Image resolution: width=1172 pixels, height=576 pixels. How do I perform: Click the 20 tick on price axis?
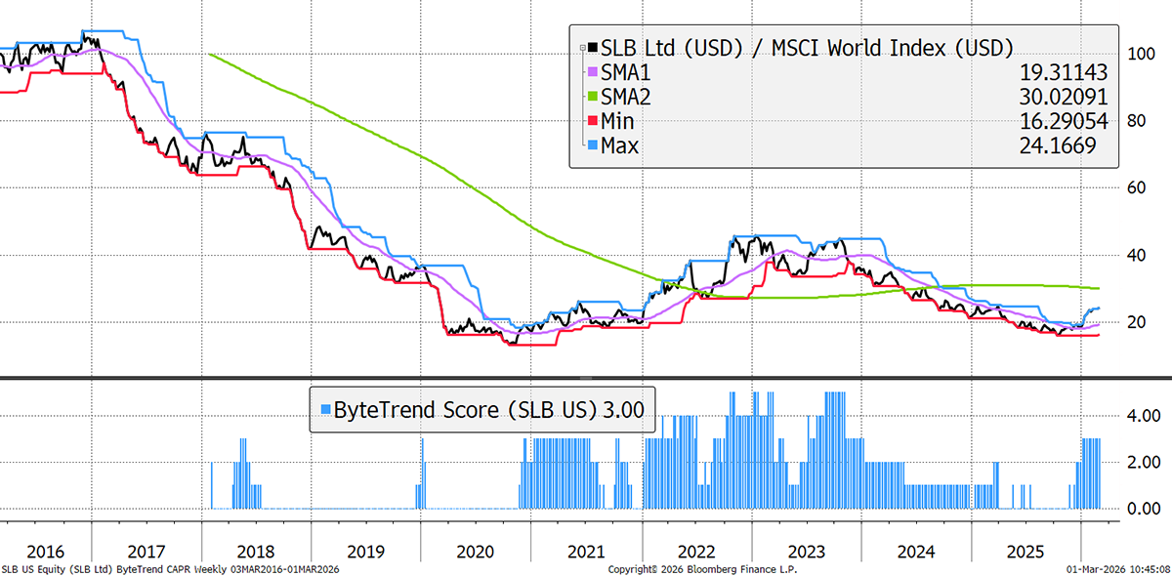(x=1136, y=322)
